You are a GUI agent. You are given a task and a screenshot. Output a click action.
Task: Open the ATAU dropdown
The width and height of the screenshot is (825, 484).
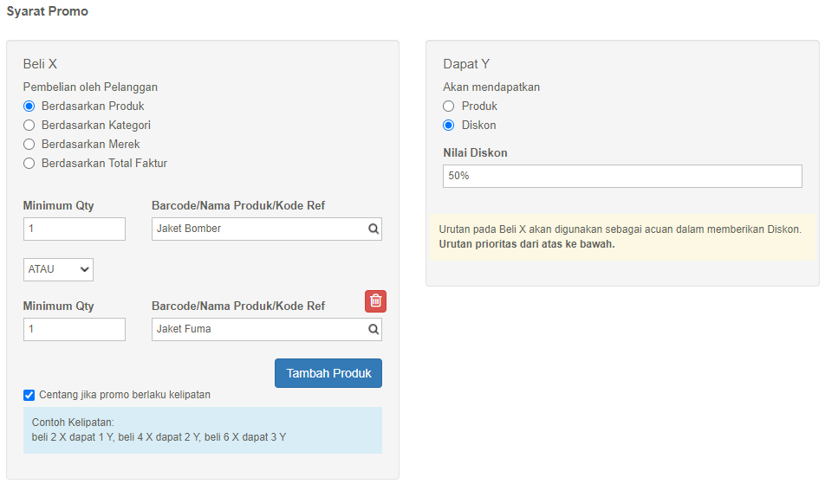pos(58,269)
